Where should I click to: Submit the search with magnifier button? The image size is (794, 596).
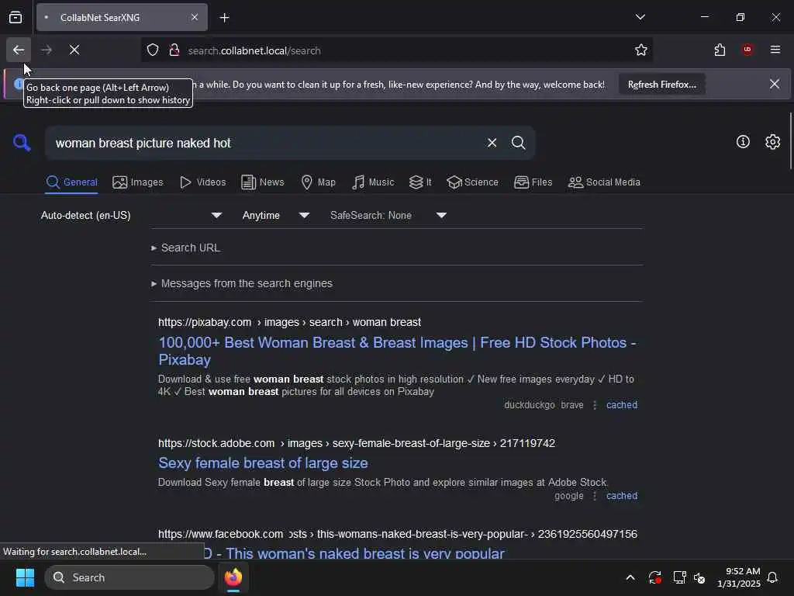pos(518,143)
